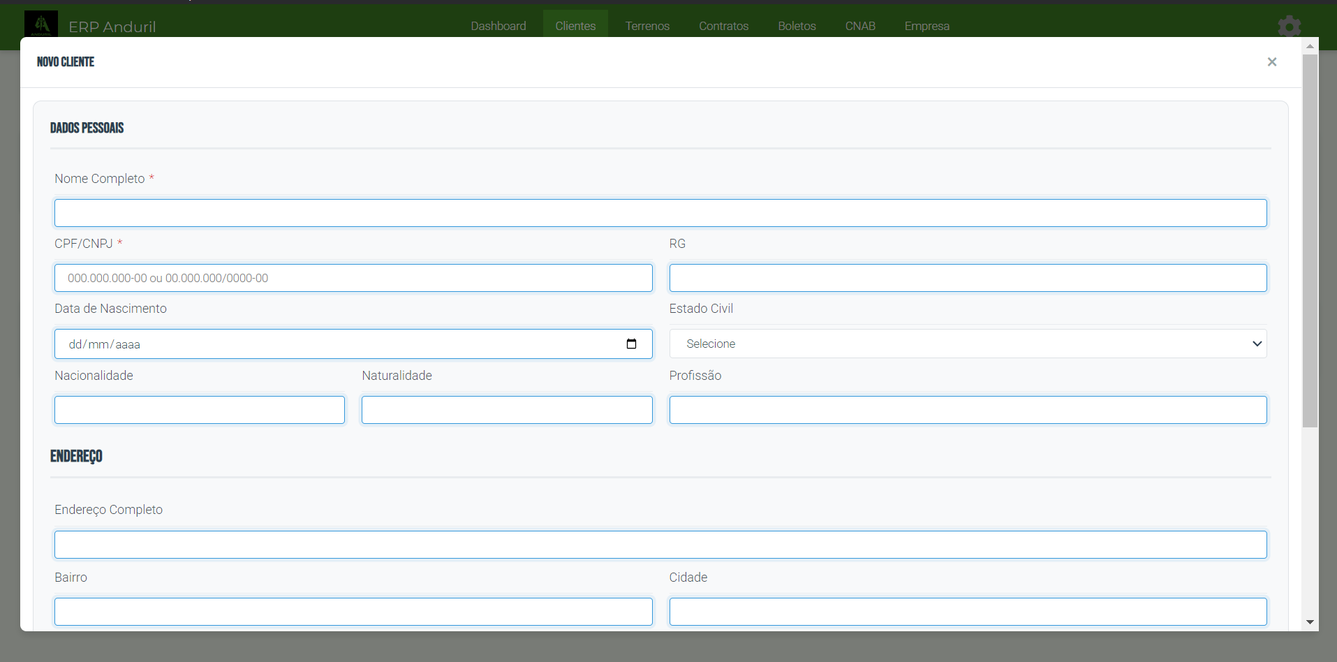This screenshot has width=1337, height=662.
Task: Focus the Nome Completo input field
Action: (660, 213)
